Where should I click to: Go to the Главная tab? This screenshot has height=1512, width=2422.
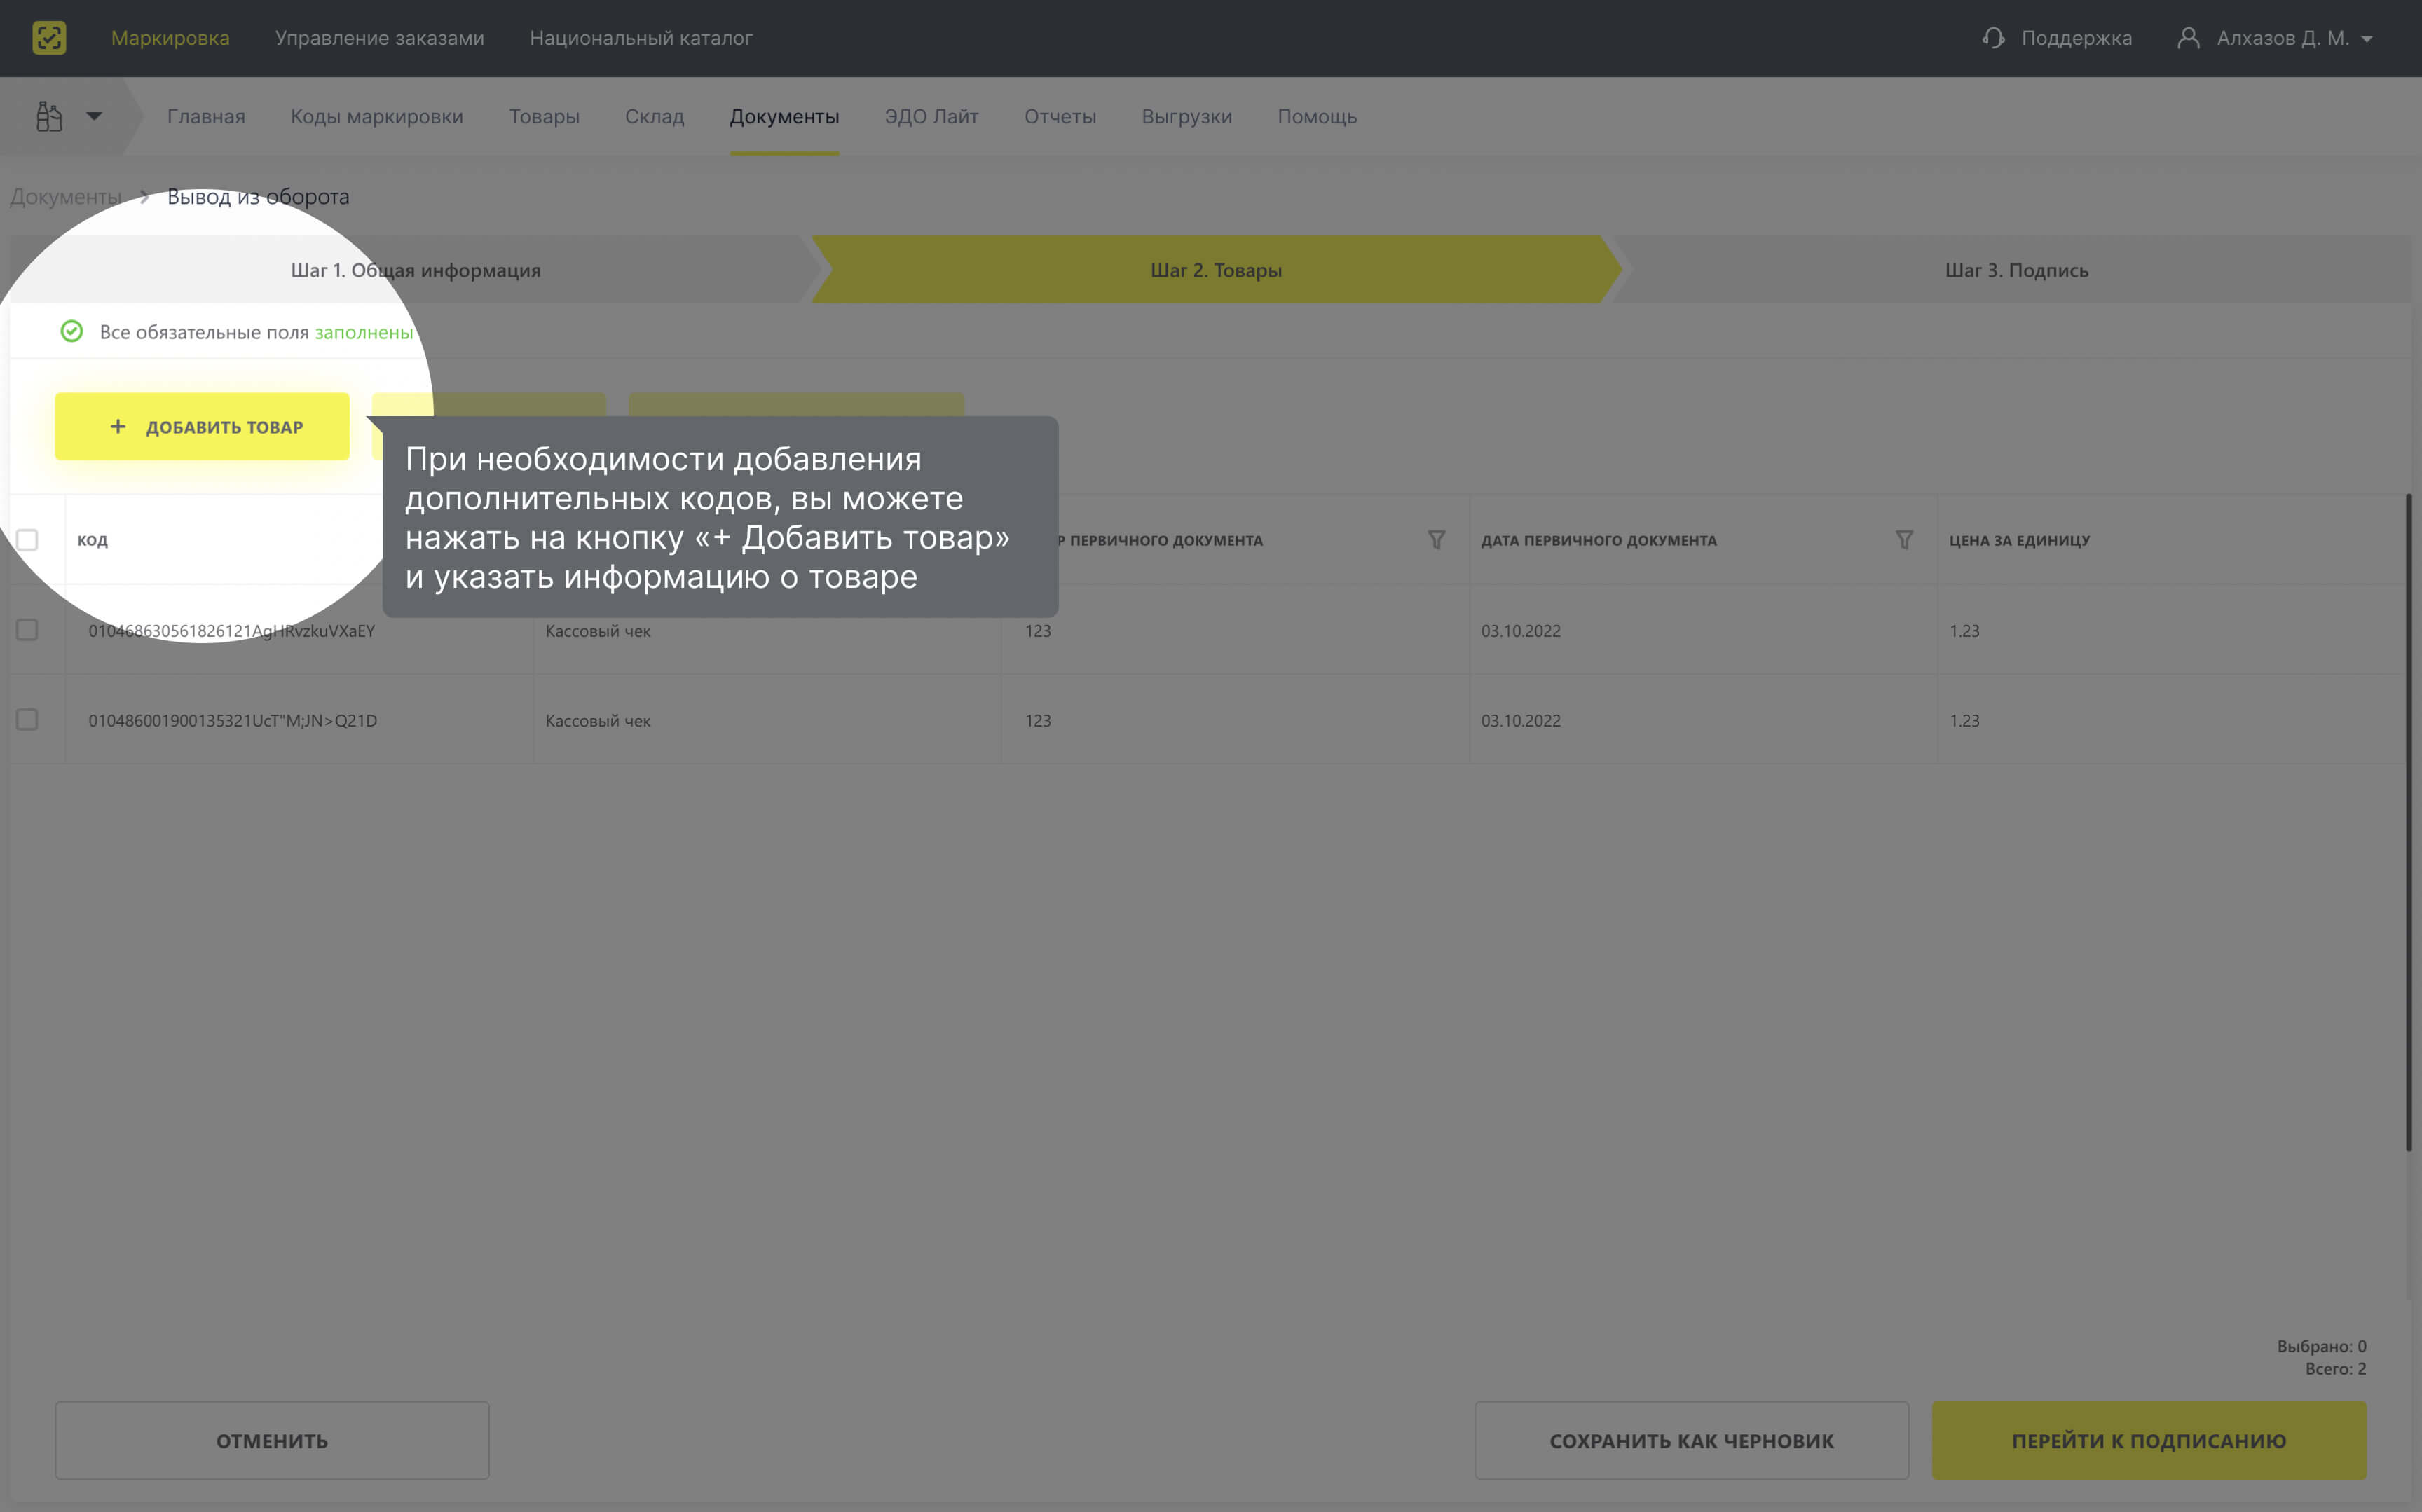[206, 116]
